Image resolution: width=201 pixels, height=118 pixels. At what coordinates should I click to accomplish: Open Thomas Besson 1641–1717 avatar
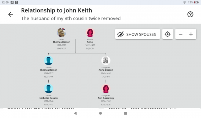[x=49, y=60]
